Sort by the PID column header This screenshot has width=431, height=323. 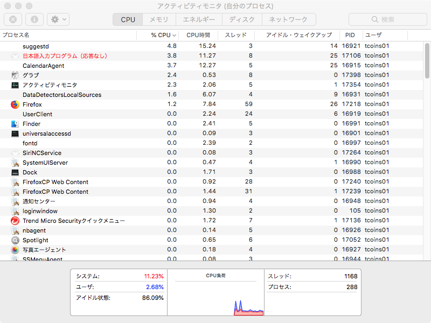350,35
